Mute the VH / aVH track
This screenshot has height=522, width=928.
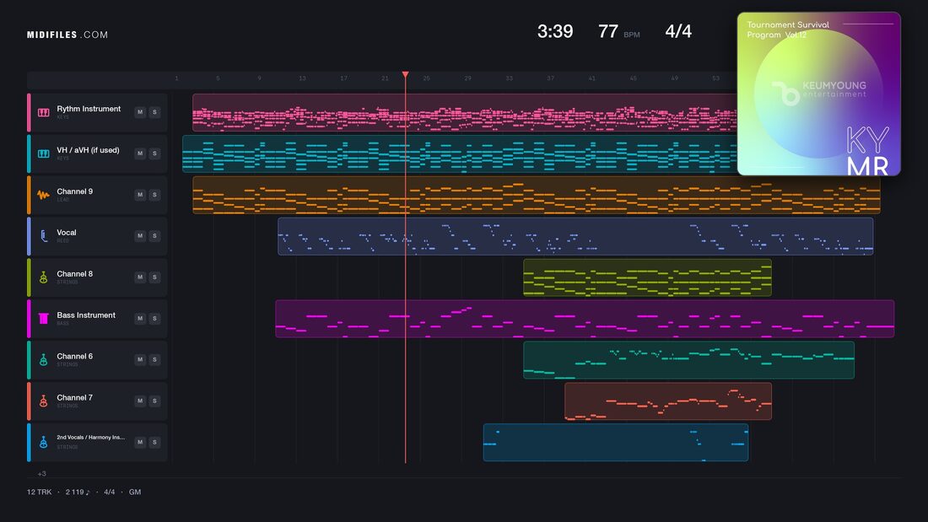(x=140, y=153)
